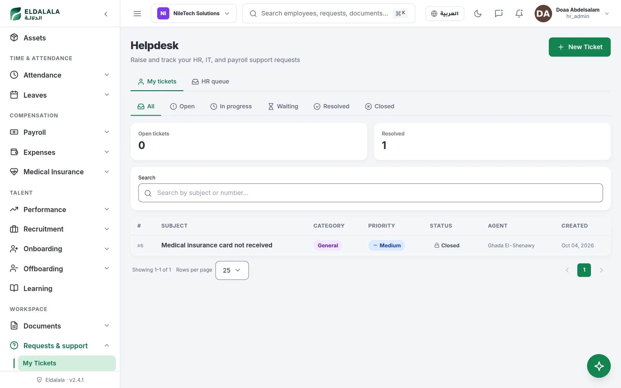Expand the Attendance menu
The width and height of the screenshot is (621, 388).
(x=60, y=75)
